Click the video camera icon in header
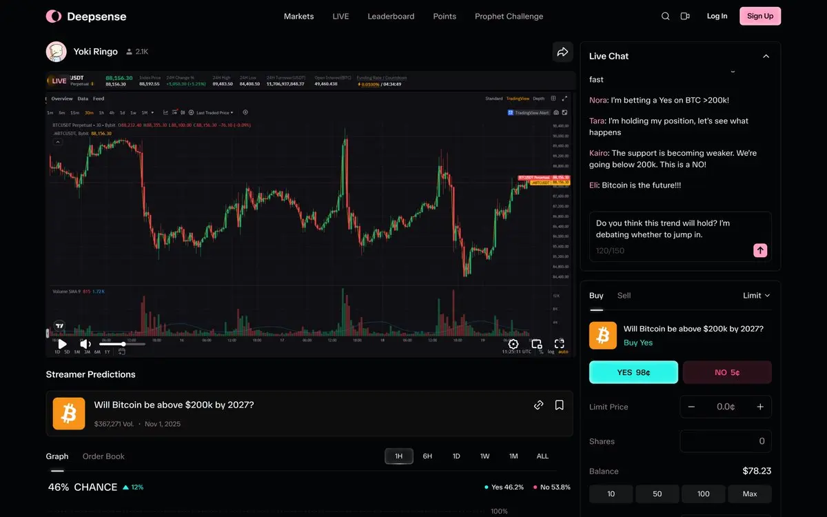The image size is (827, 517). [685, 16]
